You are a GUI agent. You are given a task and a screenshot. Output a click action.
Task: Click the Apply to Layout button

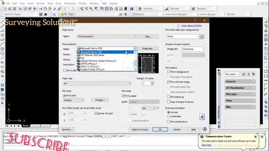click(x=140, y=130)
